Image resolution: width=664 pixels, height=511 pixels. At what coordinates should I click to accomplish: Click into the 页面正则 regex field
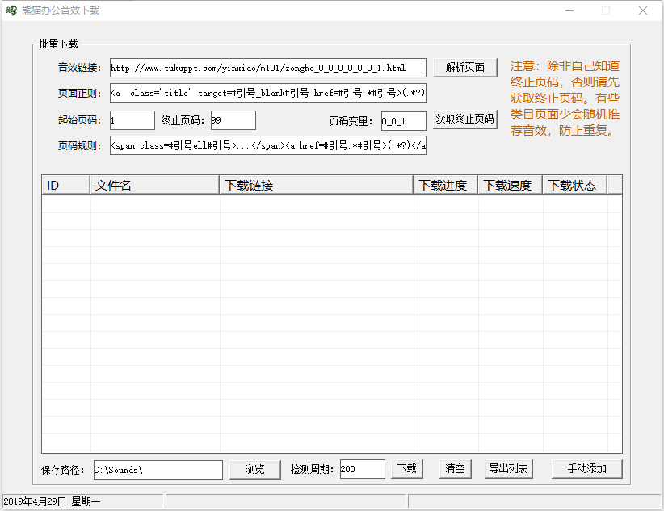[x=267, y=94]
